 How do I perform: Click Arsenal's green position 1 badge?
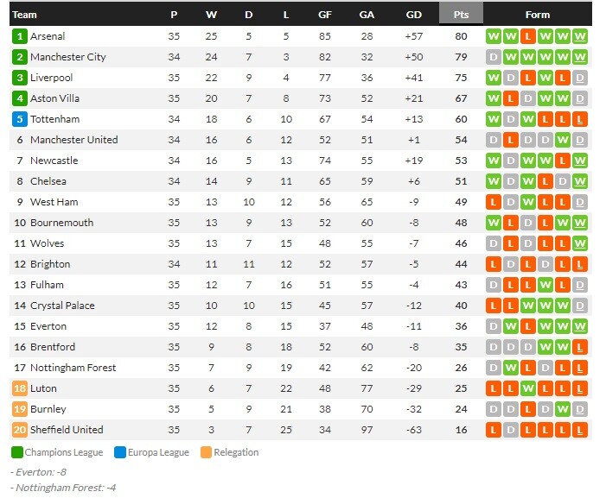coord(19,36)
